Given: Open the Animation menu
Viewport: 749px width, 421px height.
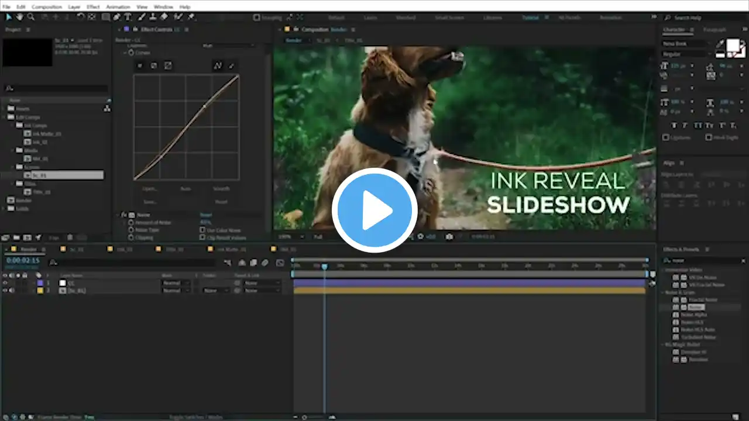Looking at the screenshot, I should (118, 6).
